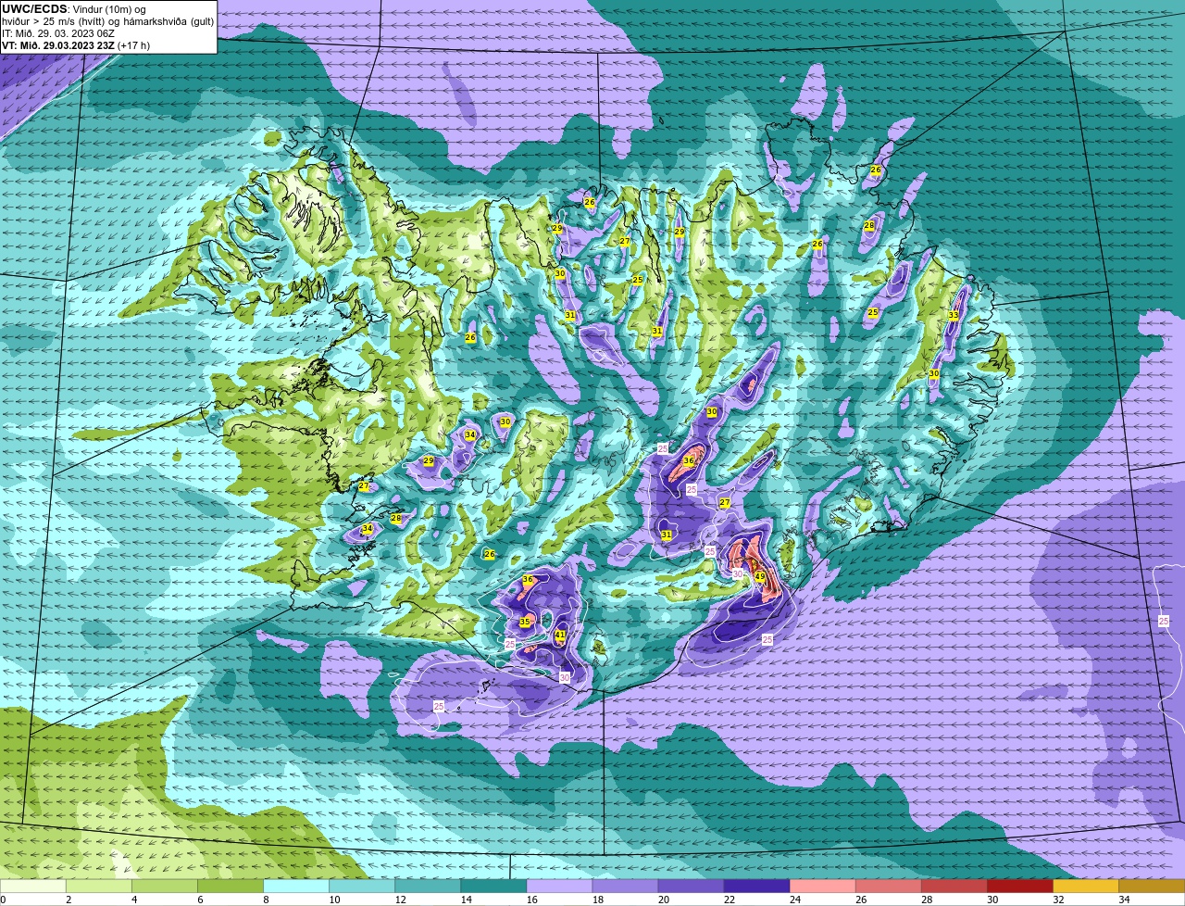The height and width of the screenshot is (906, 1185).
Task: Click the 20–22 m/s purple legend swatch
Action: (691, 887)
